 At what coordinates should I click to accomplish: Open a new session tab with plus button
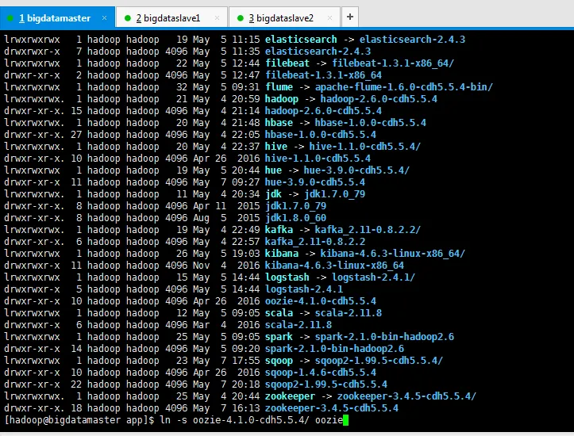350,17
